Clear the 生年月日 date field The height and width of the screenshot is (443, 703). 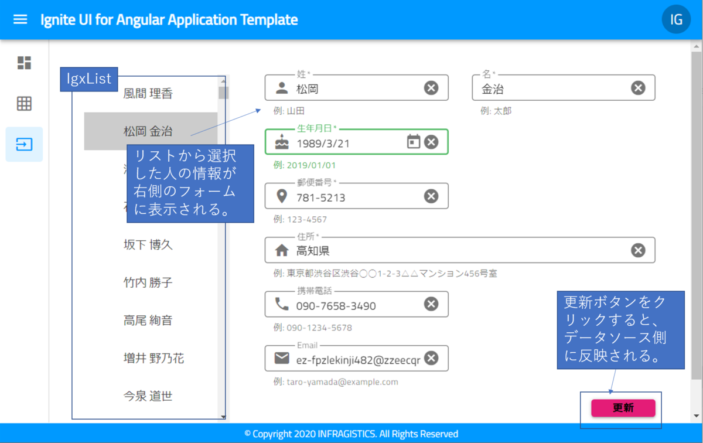click(431, 142)
